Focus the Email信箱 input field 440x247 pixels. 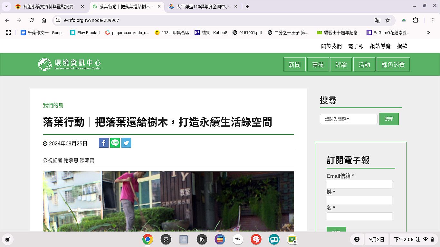pos(359,185)
